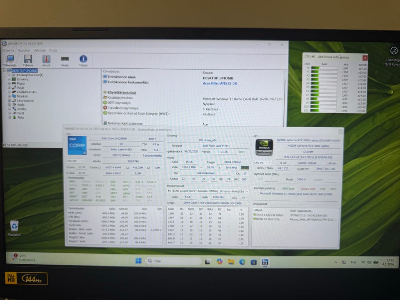Expand the Emolevy tree node
Image resolution: width=400 pixels, height=300 pixels.
[x=9, y=79]
